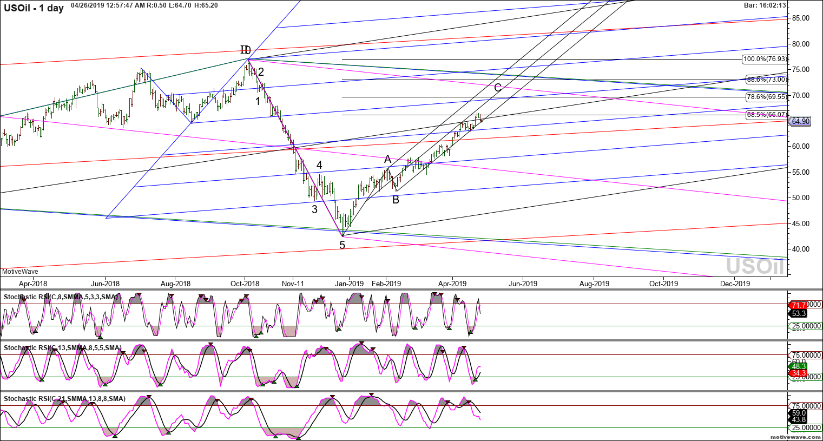The image size is (823, 441).
Task: Click the 40.00 price axis label
Action: coord(801,249)
